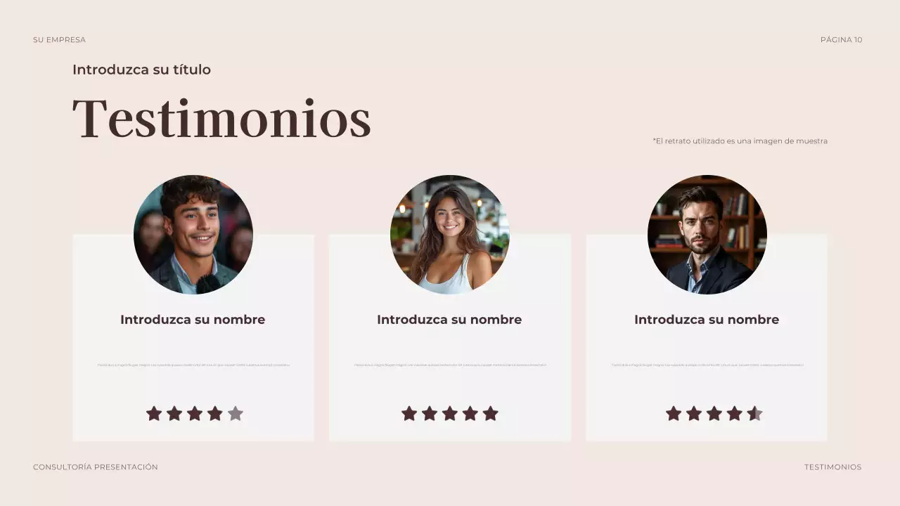Screen dimensions: 900x506
Task: Select the first star in the middle card
Action: [x=409, y=414]
